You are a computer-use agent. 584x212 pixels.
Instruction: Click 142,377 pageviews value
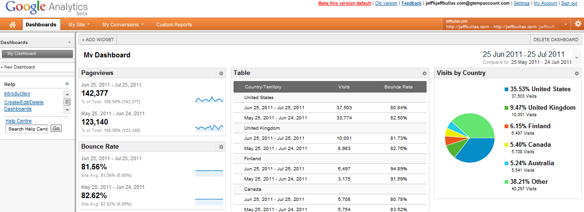pyautogui.click(x=94, y=93)
